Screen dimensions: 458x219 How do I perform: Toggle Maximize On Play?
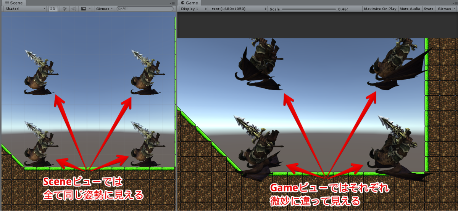coord(380,8)
